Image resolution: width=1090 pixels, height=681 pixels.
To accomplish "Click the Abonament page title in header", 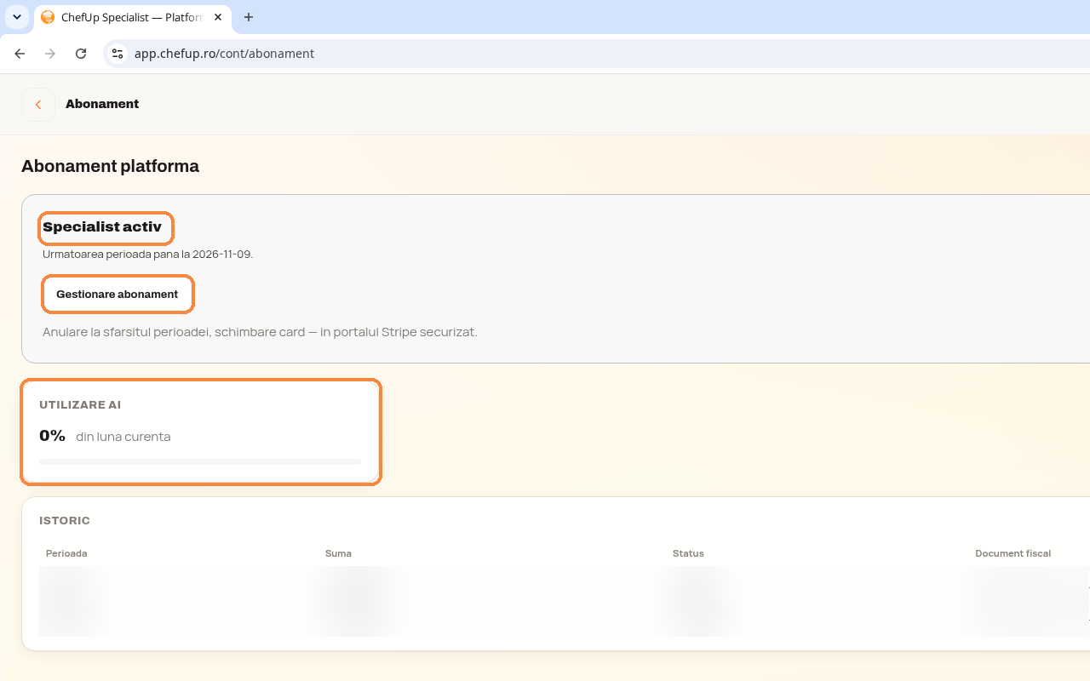I will coord(102,104).
